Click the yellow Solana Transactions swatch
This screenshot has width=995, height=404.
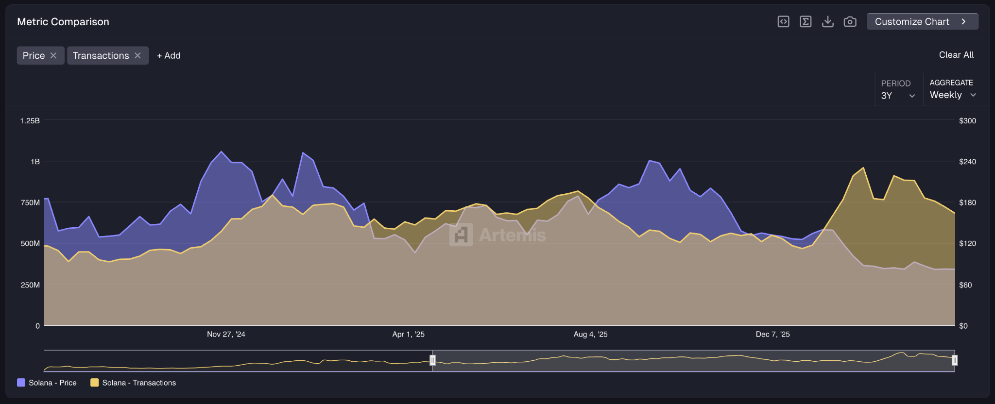pyautogui.click(x=94, y=383)
